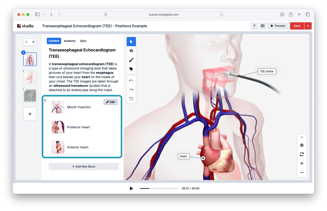Toggle the panel layout view button
327x211 pixels.
pyautogui.click(x=263, y=26)
